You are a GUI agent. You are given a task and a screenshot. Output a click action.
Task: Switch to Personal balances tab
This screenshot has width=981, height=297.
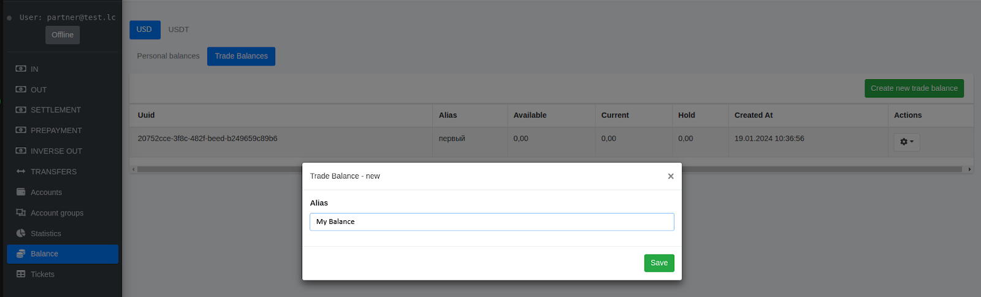[x=169, y=56]
